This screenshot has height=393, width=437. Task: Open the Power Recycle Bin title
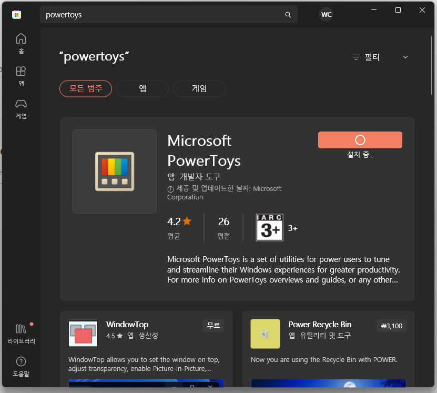click(320, 325)
